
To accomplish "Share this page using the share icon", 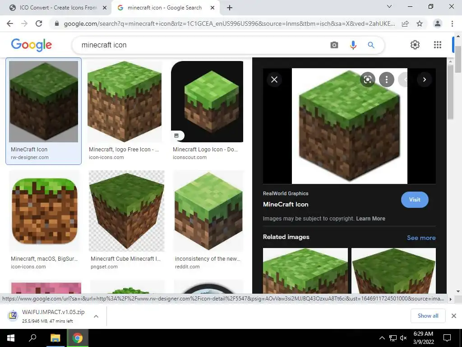I will (x=405, y=23).
